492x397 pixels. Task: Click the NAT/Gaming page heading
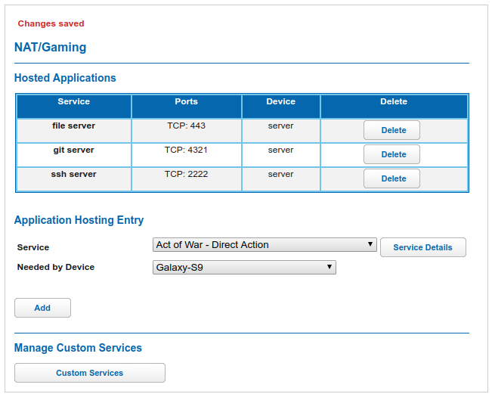(x=51, y=47)
